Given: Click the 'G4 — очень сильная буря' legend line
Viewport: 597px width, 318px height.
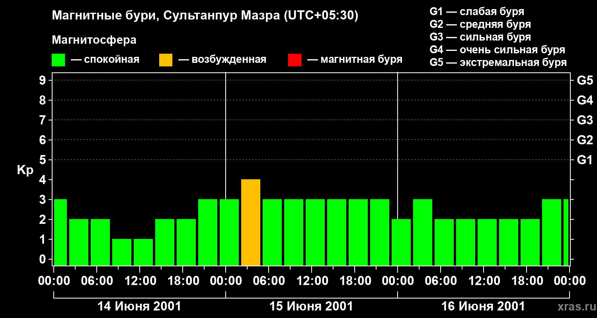Looking at the screenshot, I should click(x=497, y=50).
